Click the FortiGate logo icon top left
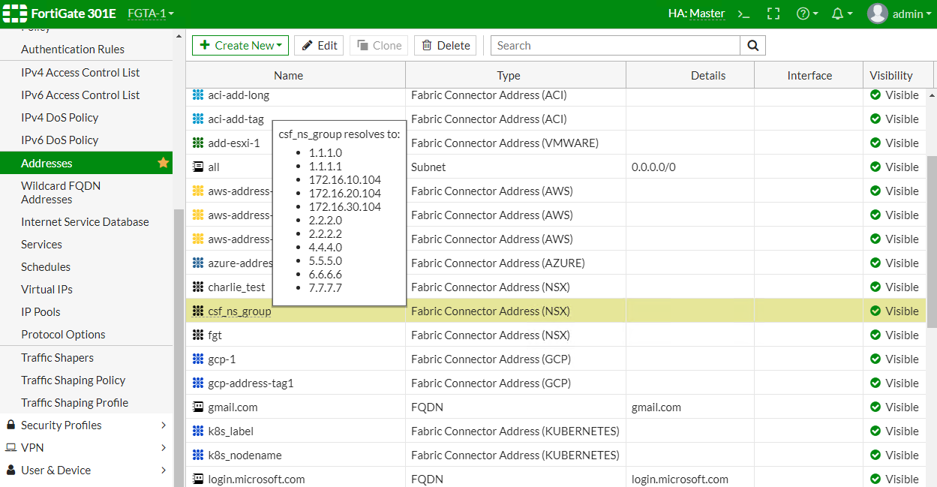 [x=14, y=13]
